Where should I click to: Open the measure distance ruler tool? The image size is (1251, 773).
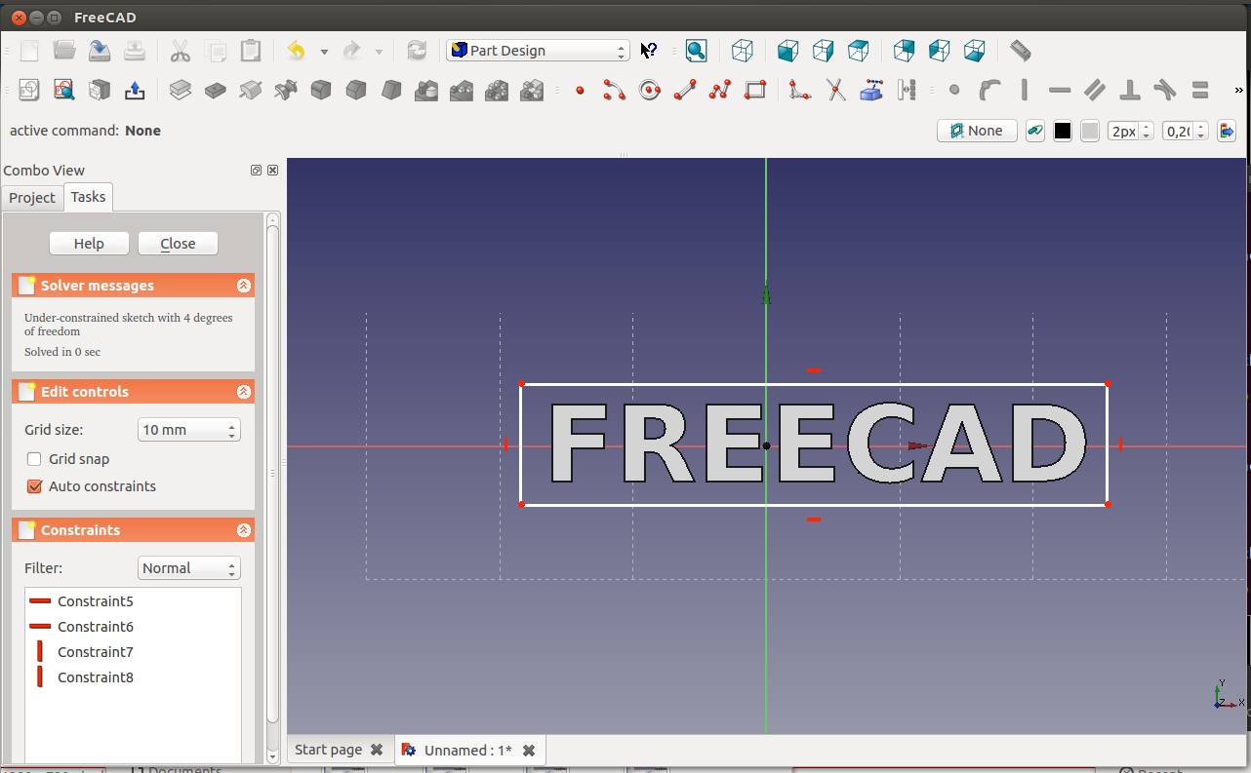[1020, 51]
